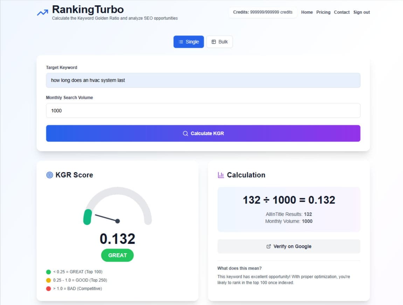Click the Calculation heading

coord(246,175)
